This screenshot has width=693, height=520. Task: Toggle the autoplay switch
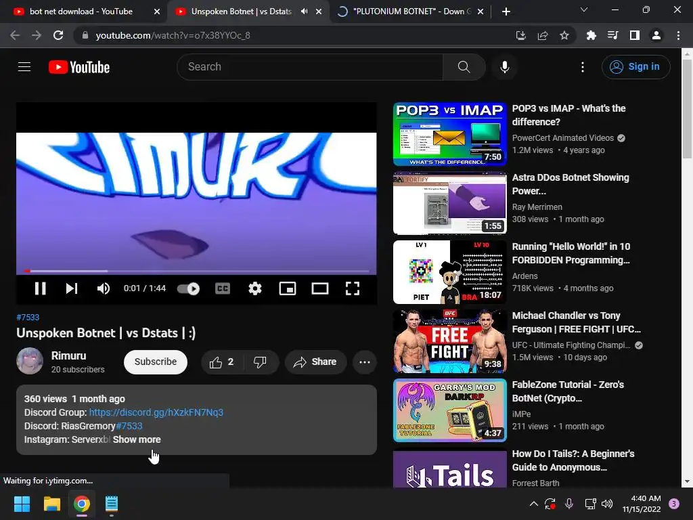pos(188,288)
